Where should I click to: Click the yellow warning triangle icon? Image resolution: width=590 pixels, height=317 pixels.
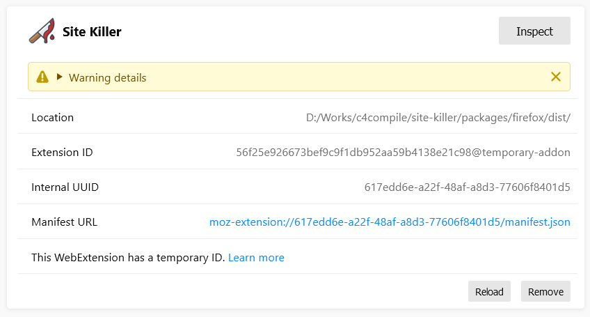[x=42, y=77]
